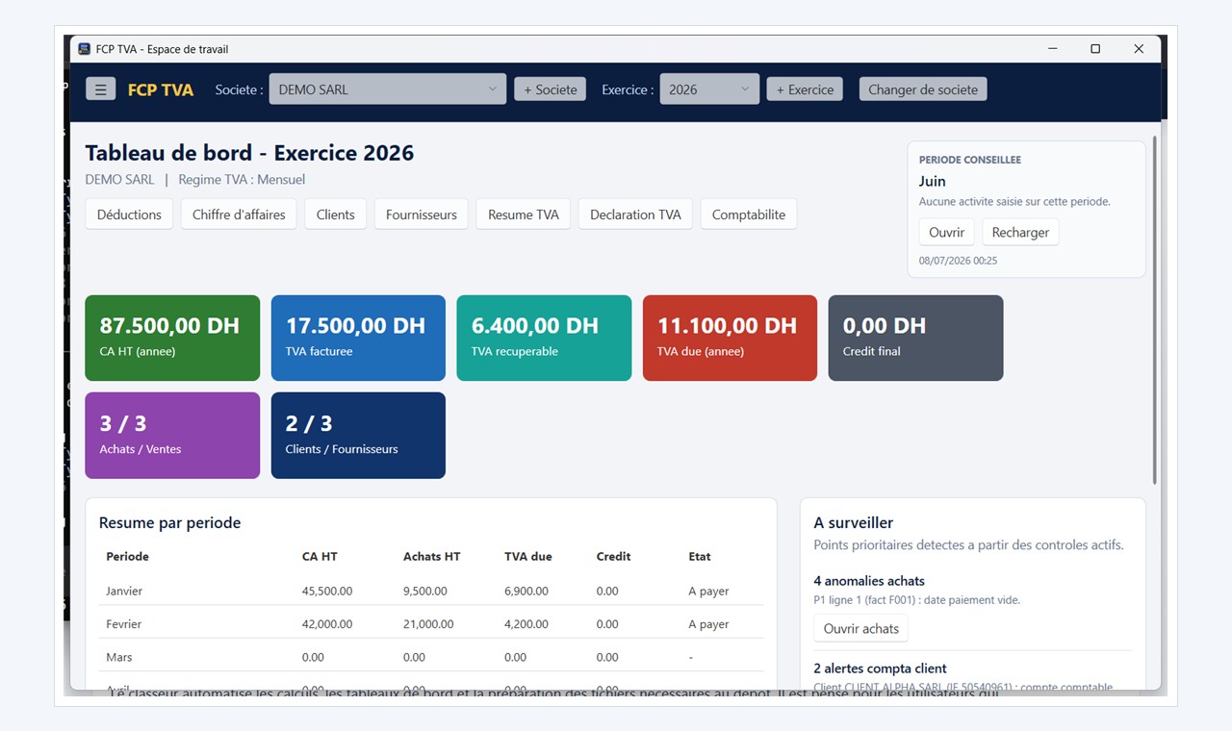Open the Chiffre d'affaires tab
The image size is (1232, 731).
coord(239,214)
